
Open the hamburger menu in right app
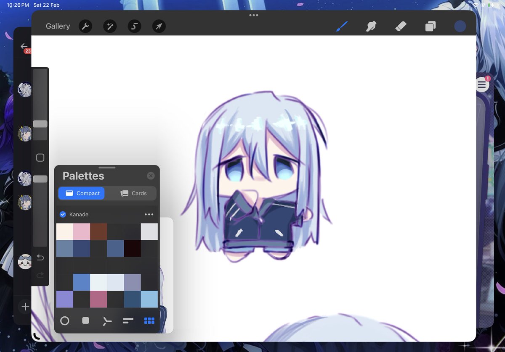tap(482, 85)
